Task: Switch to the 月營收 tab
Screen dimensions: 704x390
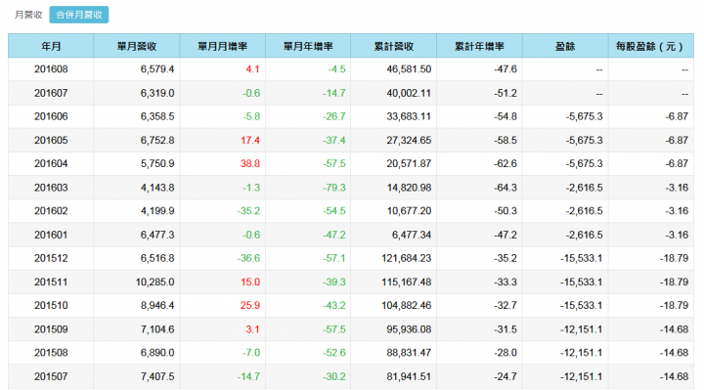Action: 28,15
